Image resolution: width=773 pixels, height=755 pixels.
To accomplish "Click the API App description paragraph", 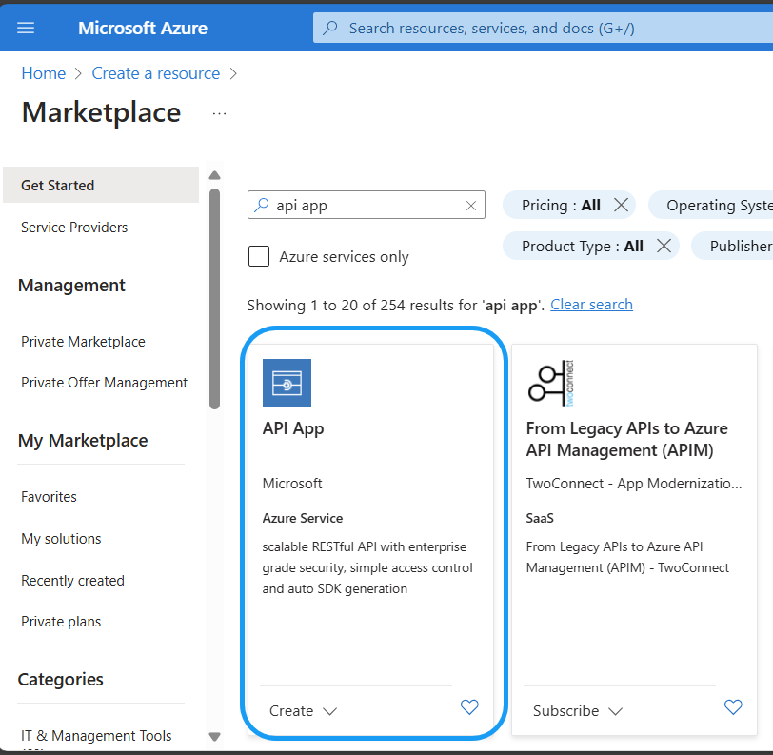I will 367,567.
